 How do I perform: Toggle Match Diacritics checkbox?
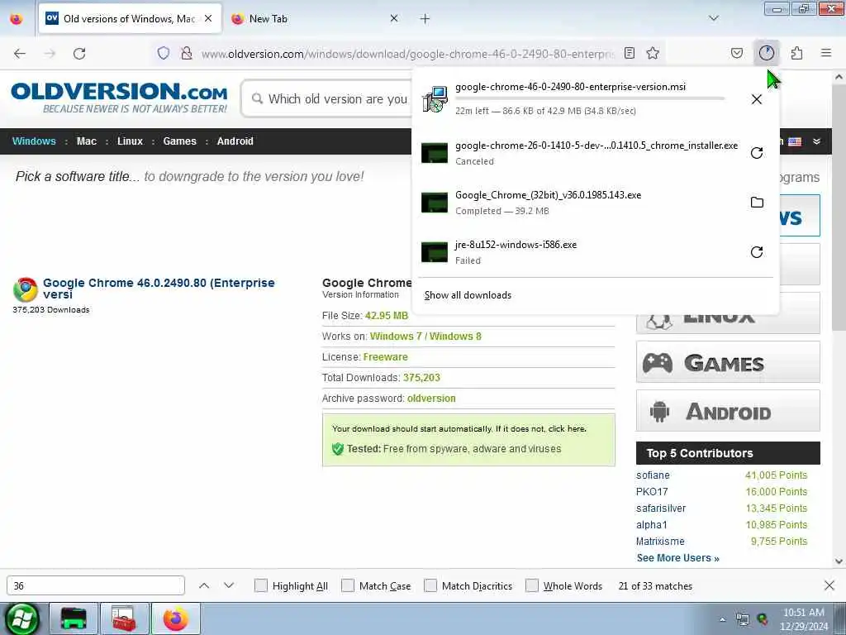(430, 585)
